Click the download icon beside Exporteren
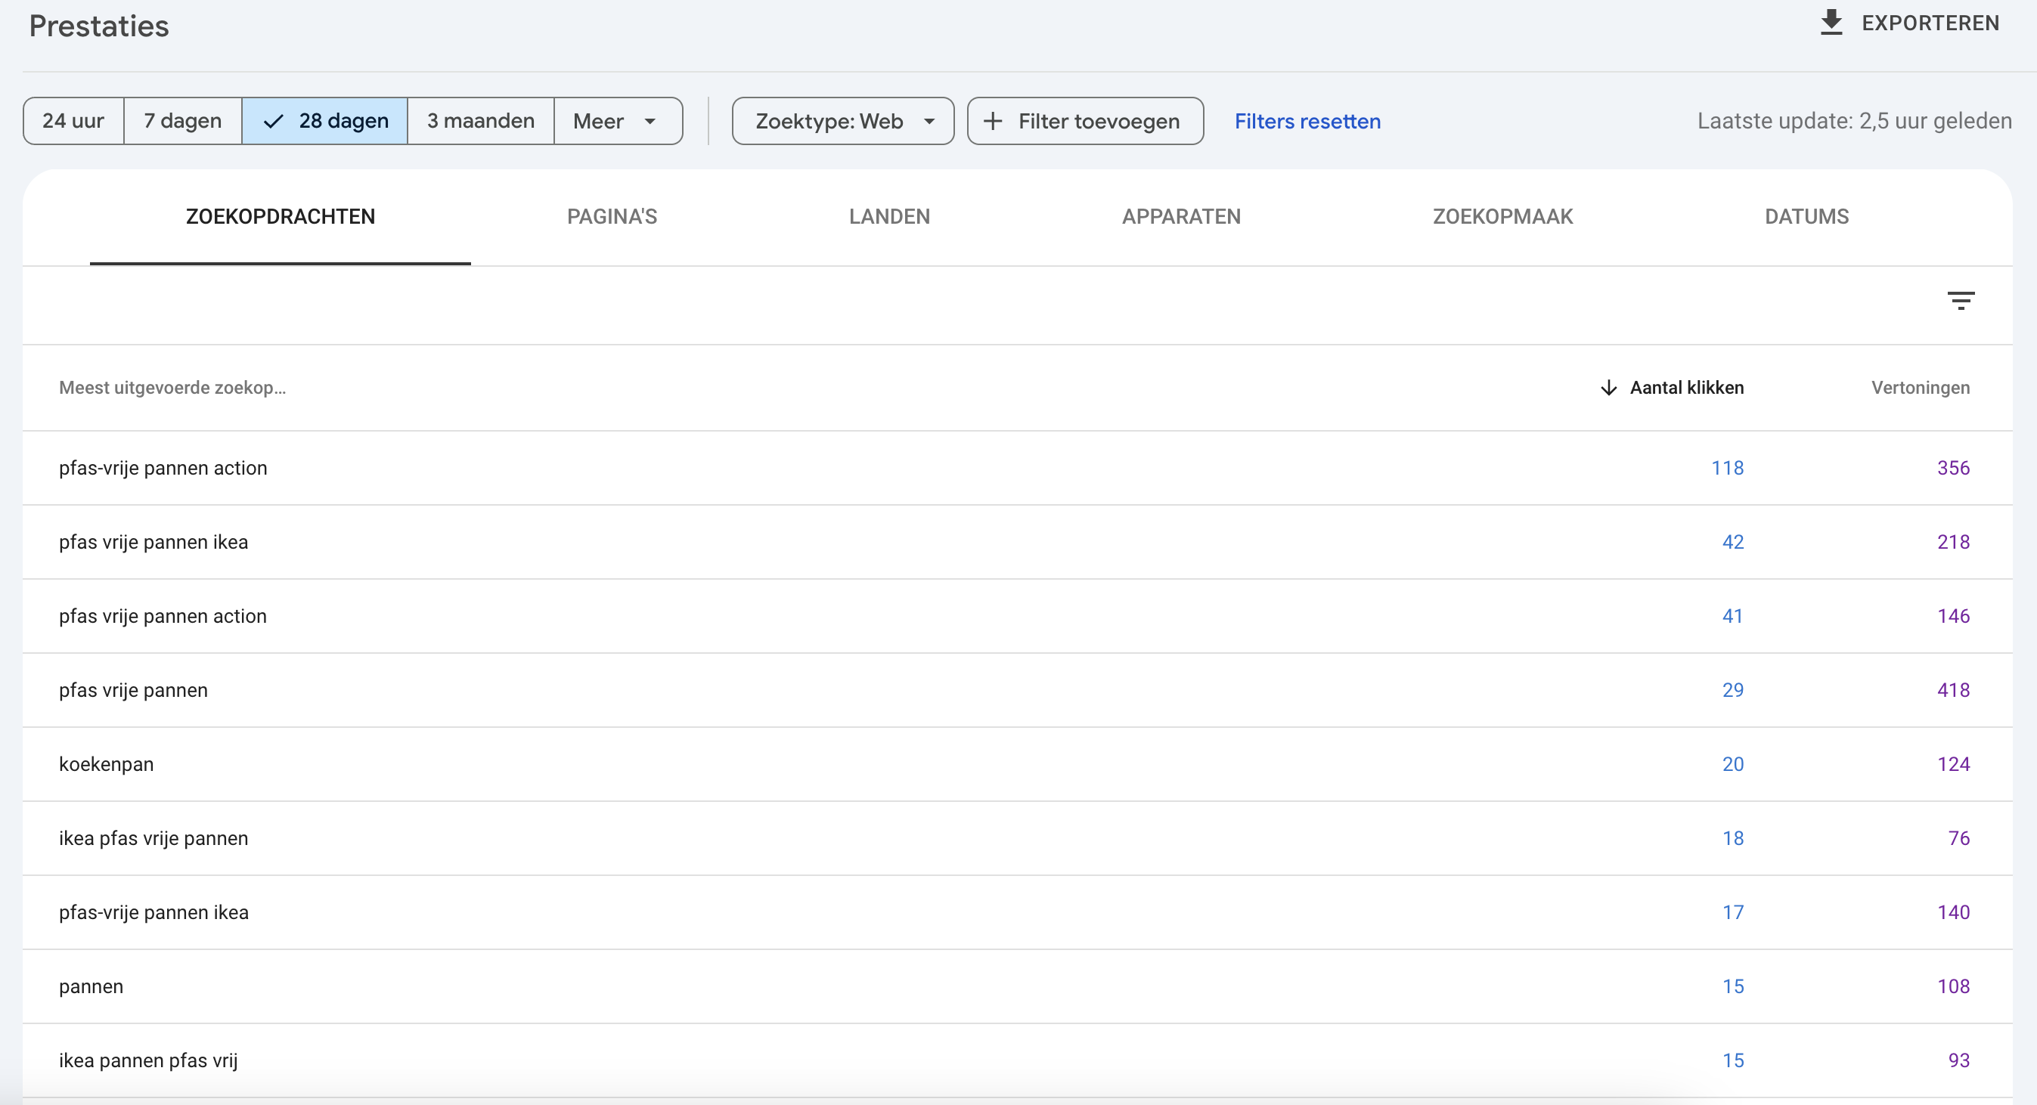2037x1105 pixels. [x=1831, y=22]
